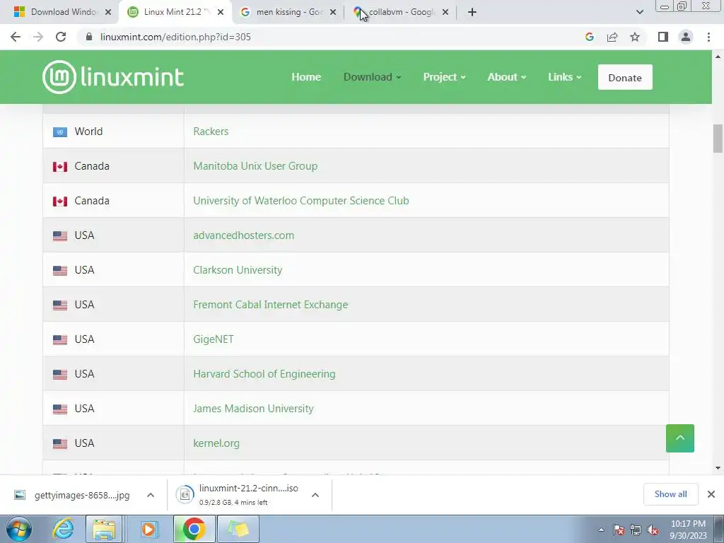
Task: Click the padlock site info icon
Action: click(x=89, y=37)
